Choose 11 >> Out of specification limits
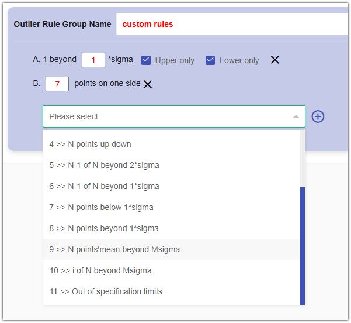Image resolution: width=351 pixels, height=323 pixels. coord(106,291)
